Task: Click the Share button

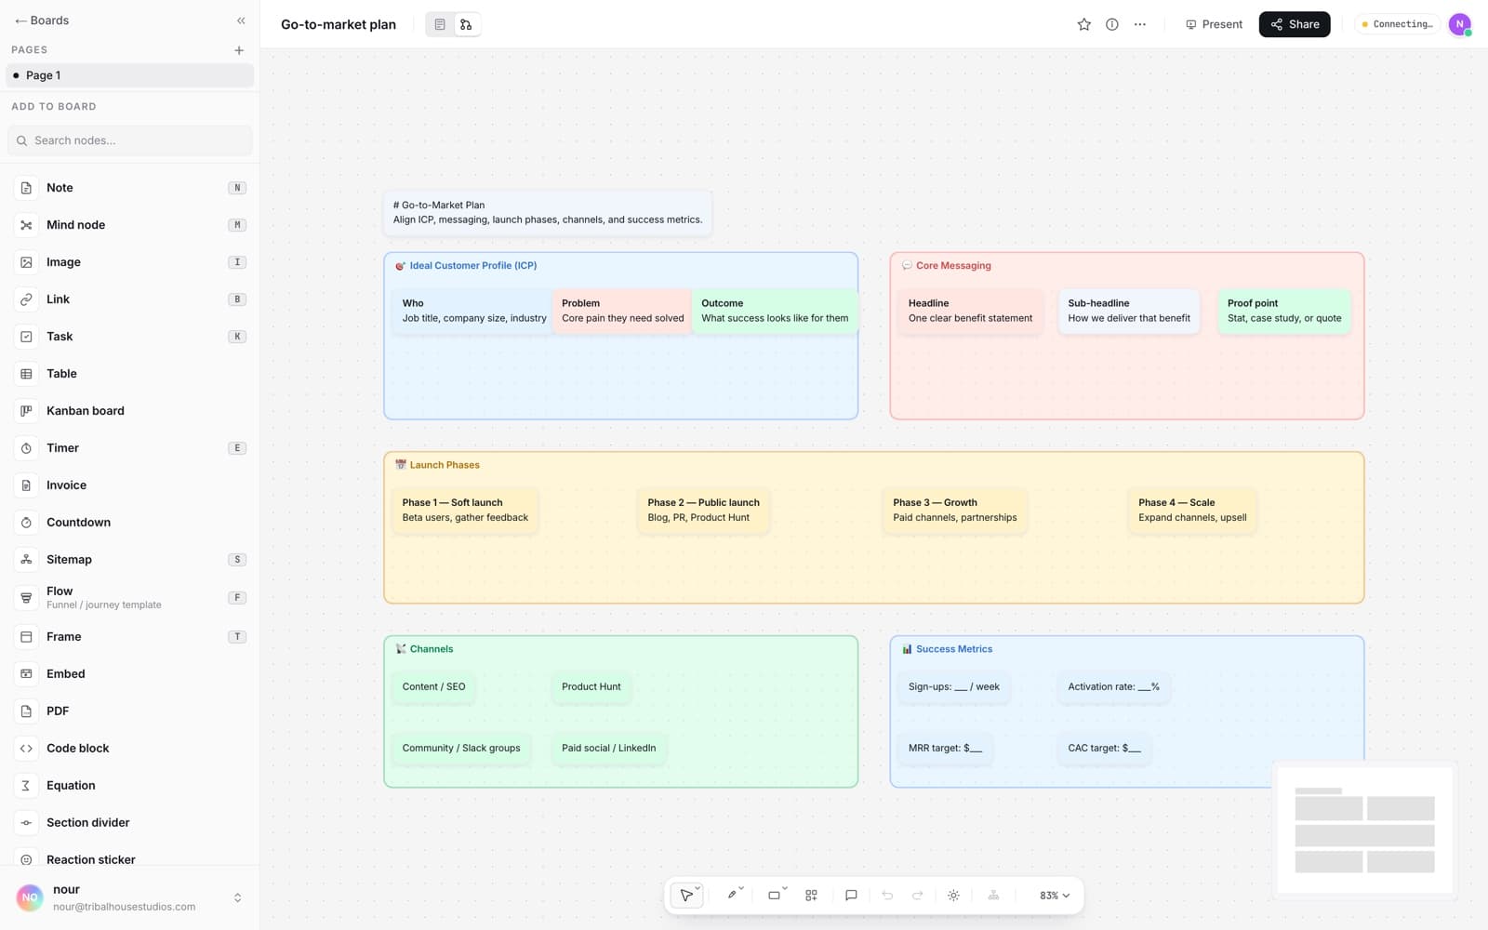Action: pyautogui.click(x=1295, y=24)
